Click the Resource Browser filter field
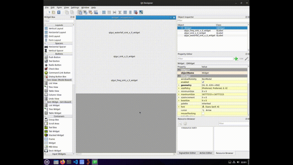Image resolution: width=293 pixels, height=165 pixels. [x=234, y=124]
